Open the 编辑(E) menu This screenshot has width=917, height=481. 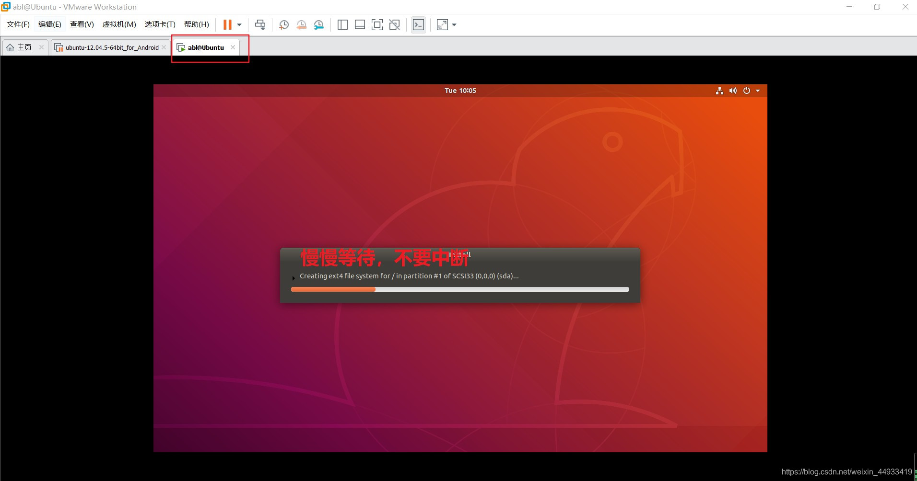50,24
